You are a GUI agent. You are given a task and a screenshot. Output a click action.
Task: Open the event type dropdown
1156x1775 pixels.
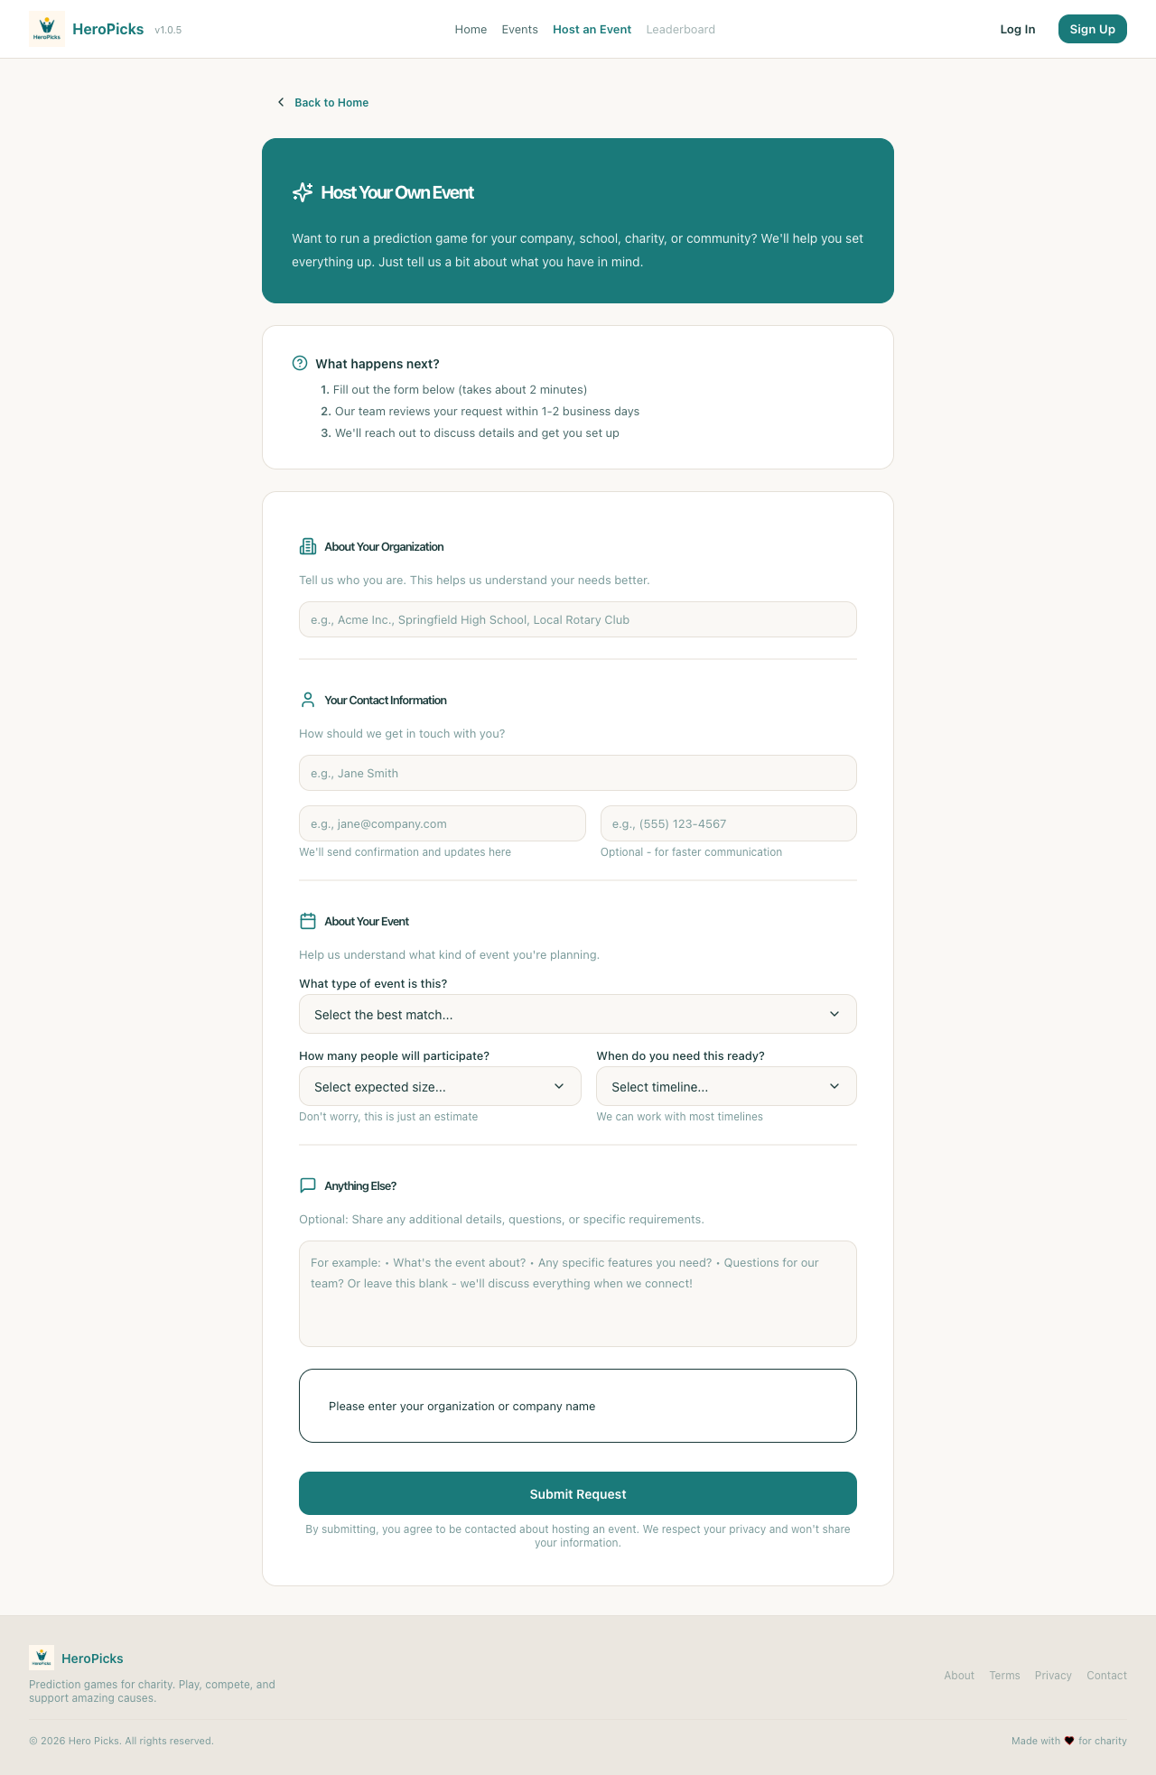pos(577,1014)
